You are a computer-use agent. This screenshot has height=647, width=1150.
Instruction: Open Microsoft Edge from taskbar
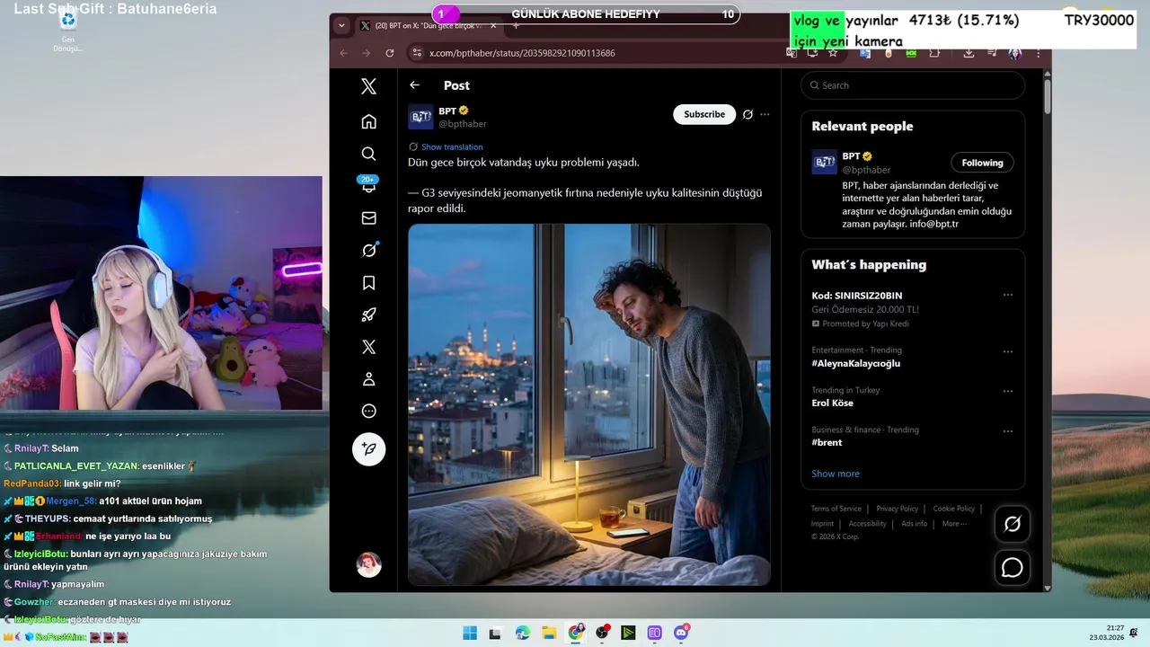[523, 633]
